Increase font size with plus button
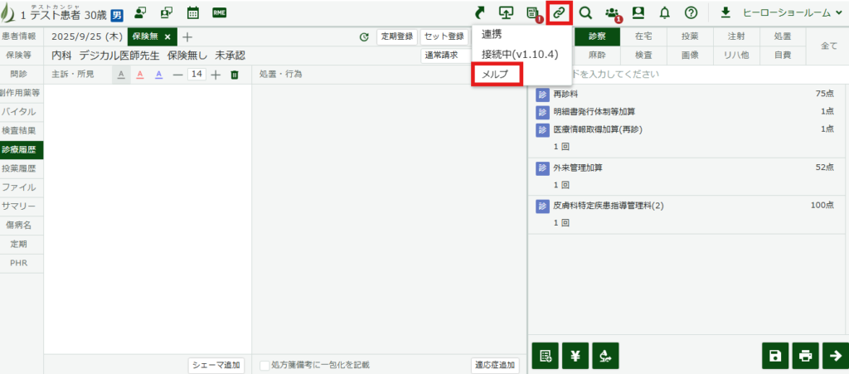Viewport: 849px width, 374px height. [x=216, y=75]
